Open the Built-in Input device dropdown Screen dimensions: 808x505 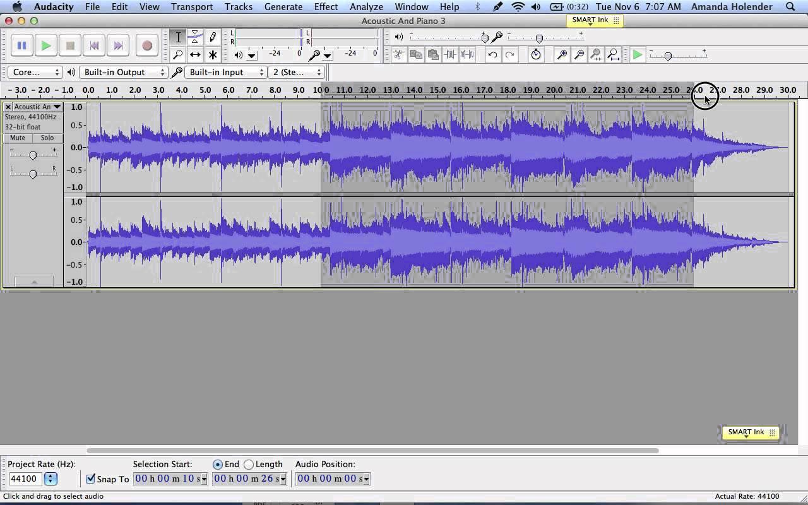(226, 72)
